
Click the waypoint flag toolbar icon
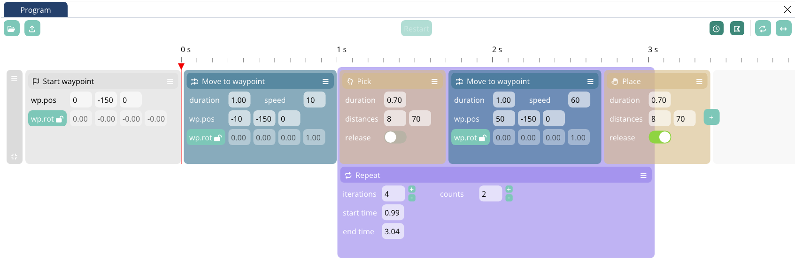737,29
